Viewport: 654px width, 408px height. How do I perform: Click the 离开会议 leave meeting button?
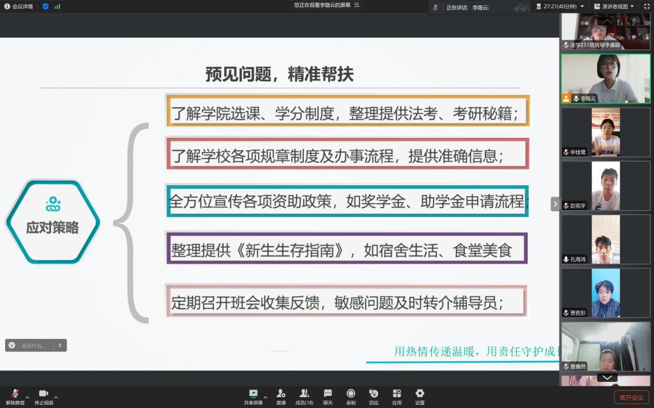tap(631, 398)
